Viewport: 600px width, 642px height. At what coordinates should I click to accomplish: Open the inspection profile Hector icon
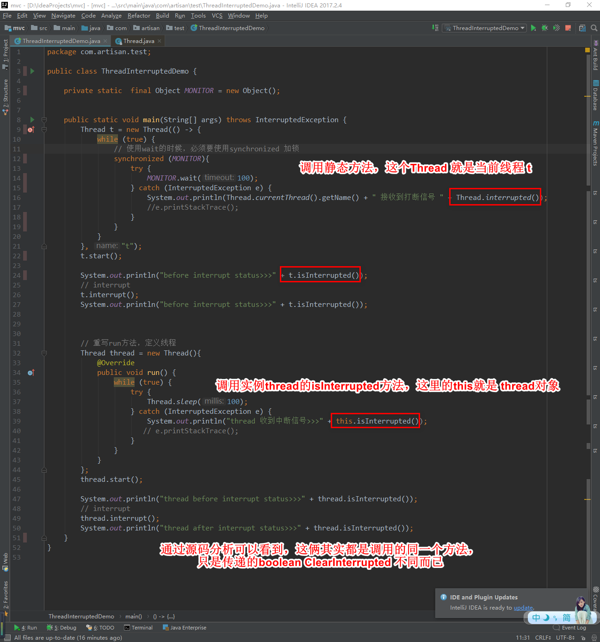coord(594,638)
